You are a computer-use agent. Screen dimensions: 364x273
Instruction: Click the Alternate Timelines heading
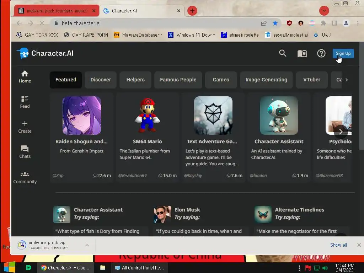299,210
